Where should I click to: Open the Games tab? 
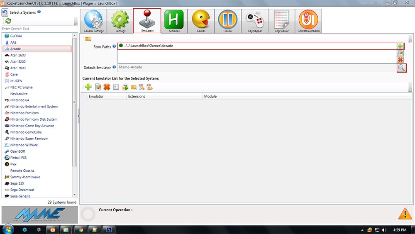click(x=201, y=21)
